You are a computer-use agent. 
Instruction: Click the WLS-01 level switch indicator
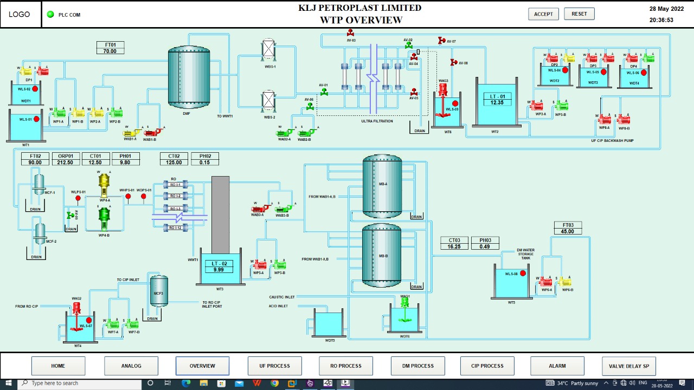point(37,119)
